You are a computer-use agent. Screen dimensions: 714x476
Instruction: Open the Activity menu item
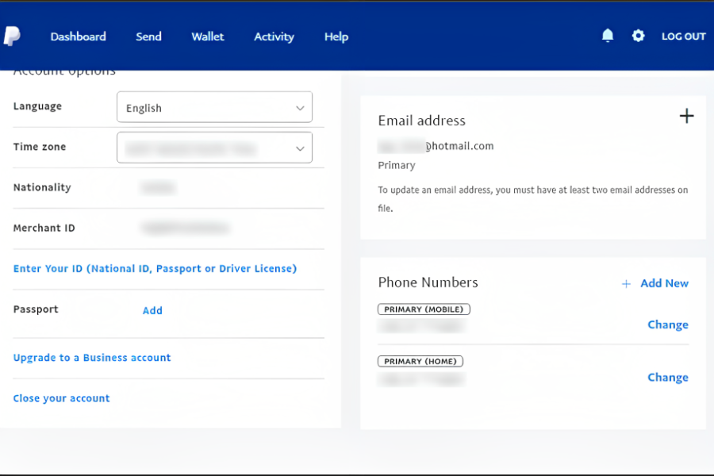pos(274,36)
